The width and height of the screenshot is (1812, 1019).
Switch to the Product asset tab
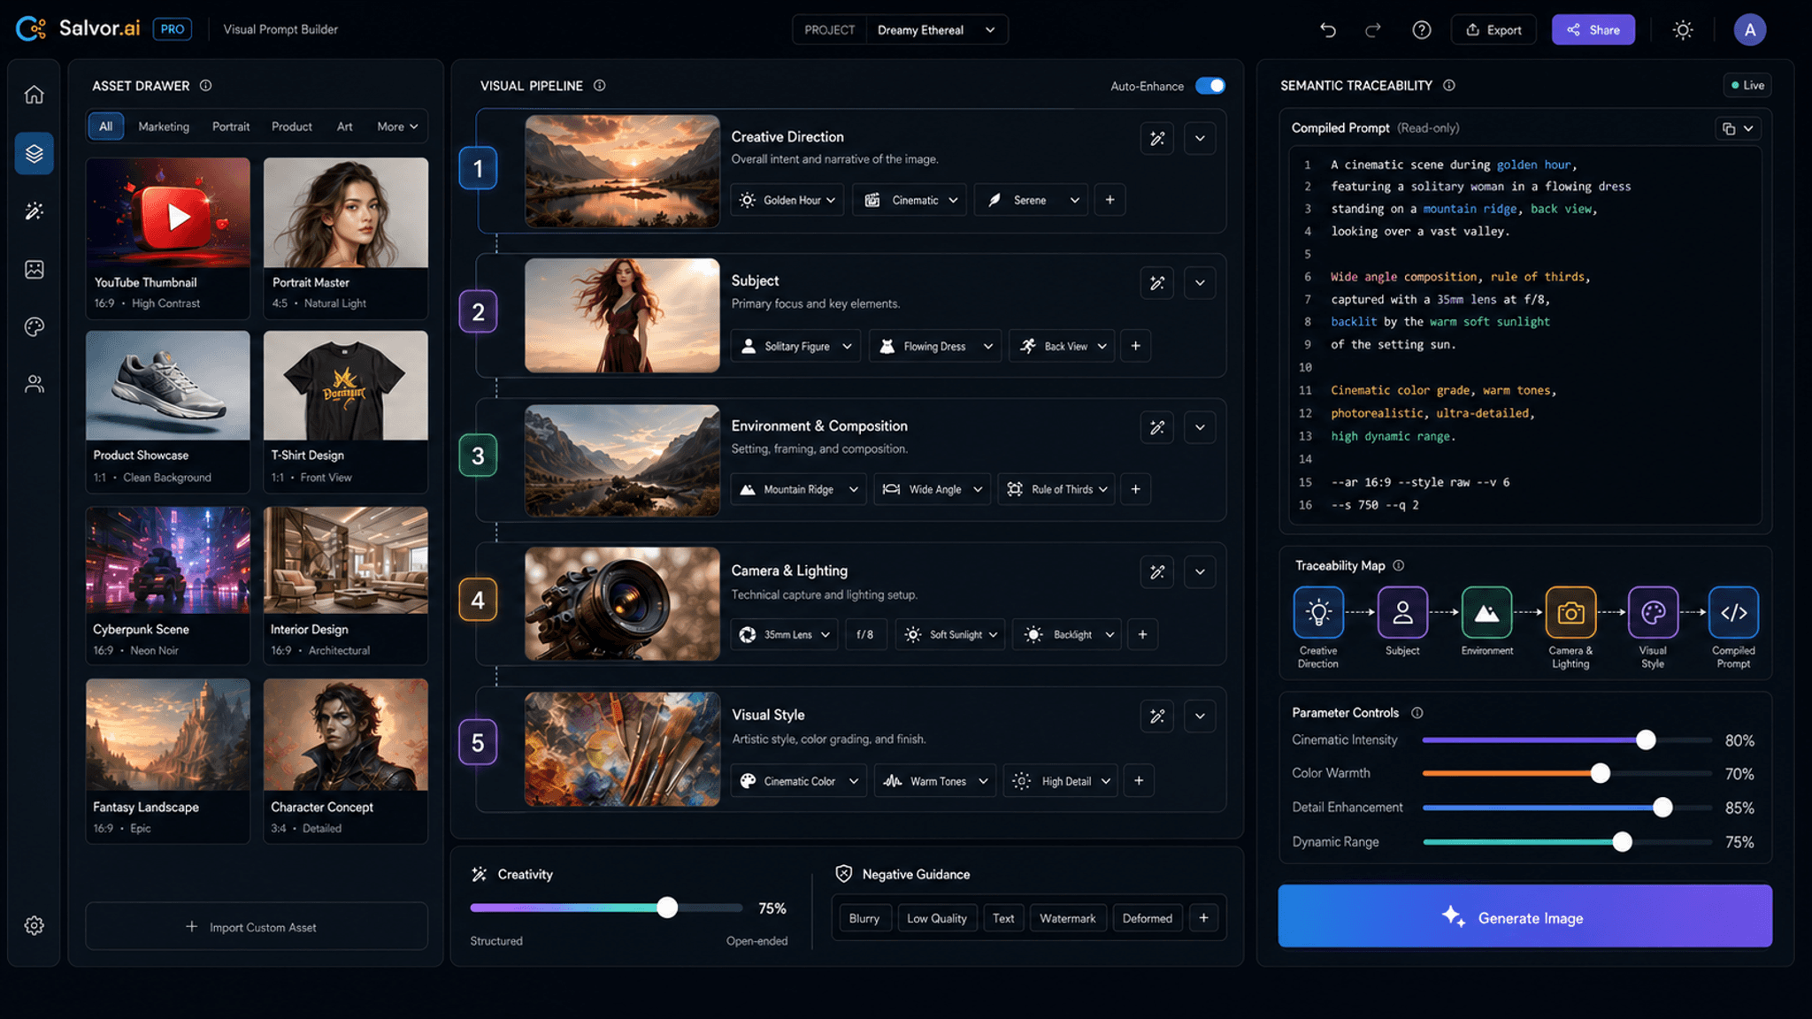[292, 126]
